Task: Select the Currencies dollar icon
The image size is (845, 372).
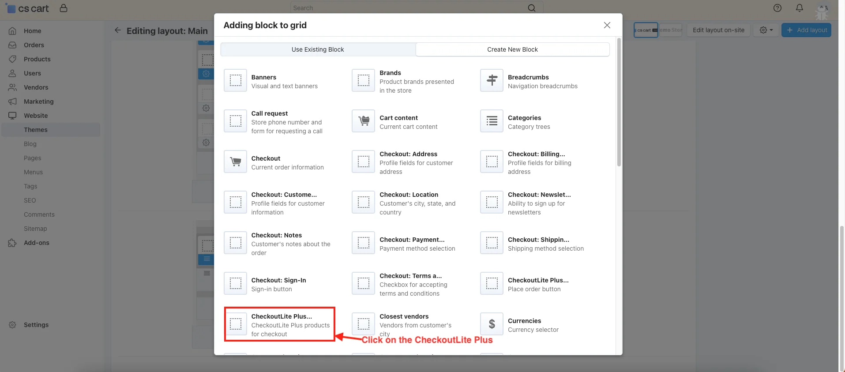Action: [492, 324]
